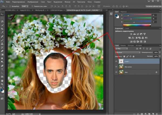Click the Brightness/Contrast adjustment icon
Image resolution: width=162 pixels, height=115 pixels.
pyautogui.click(x=131, y=34)
